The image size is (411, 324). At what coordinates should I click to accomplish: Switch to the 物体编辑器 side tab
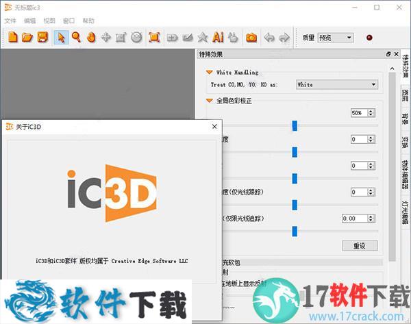(x=406, y=175)
